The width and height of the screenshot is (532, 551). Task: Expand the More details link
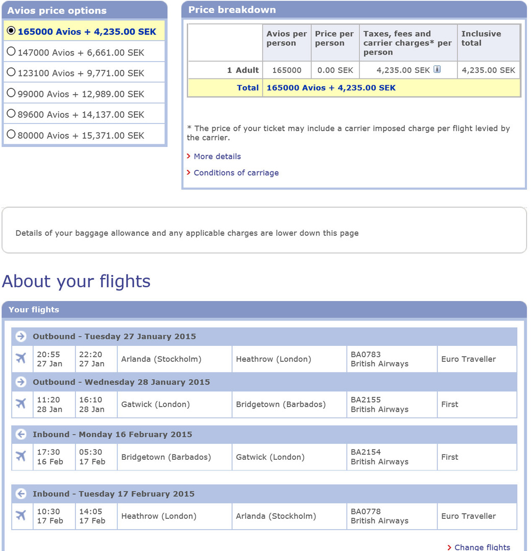click(217, 156)
